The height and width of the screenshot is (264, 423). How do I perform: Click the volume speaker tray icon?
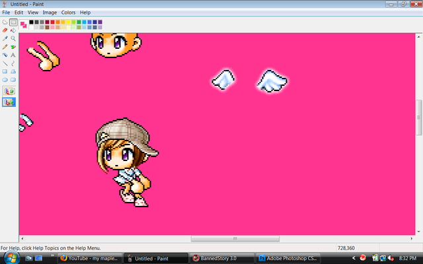click(391, 258)
